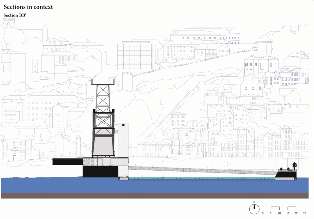This screenshot has width=314, height=219.
Task: Click the 'N' label above the compass
Action: (x=254, y=202)
